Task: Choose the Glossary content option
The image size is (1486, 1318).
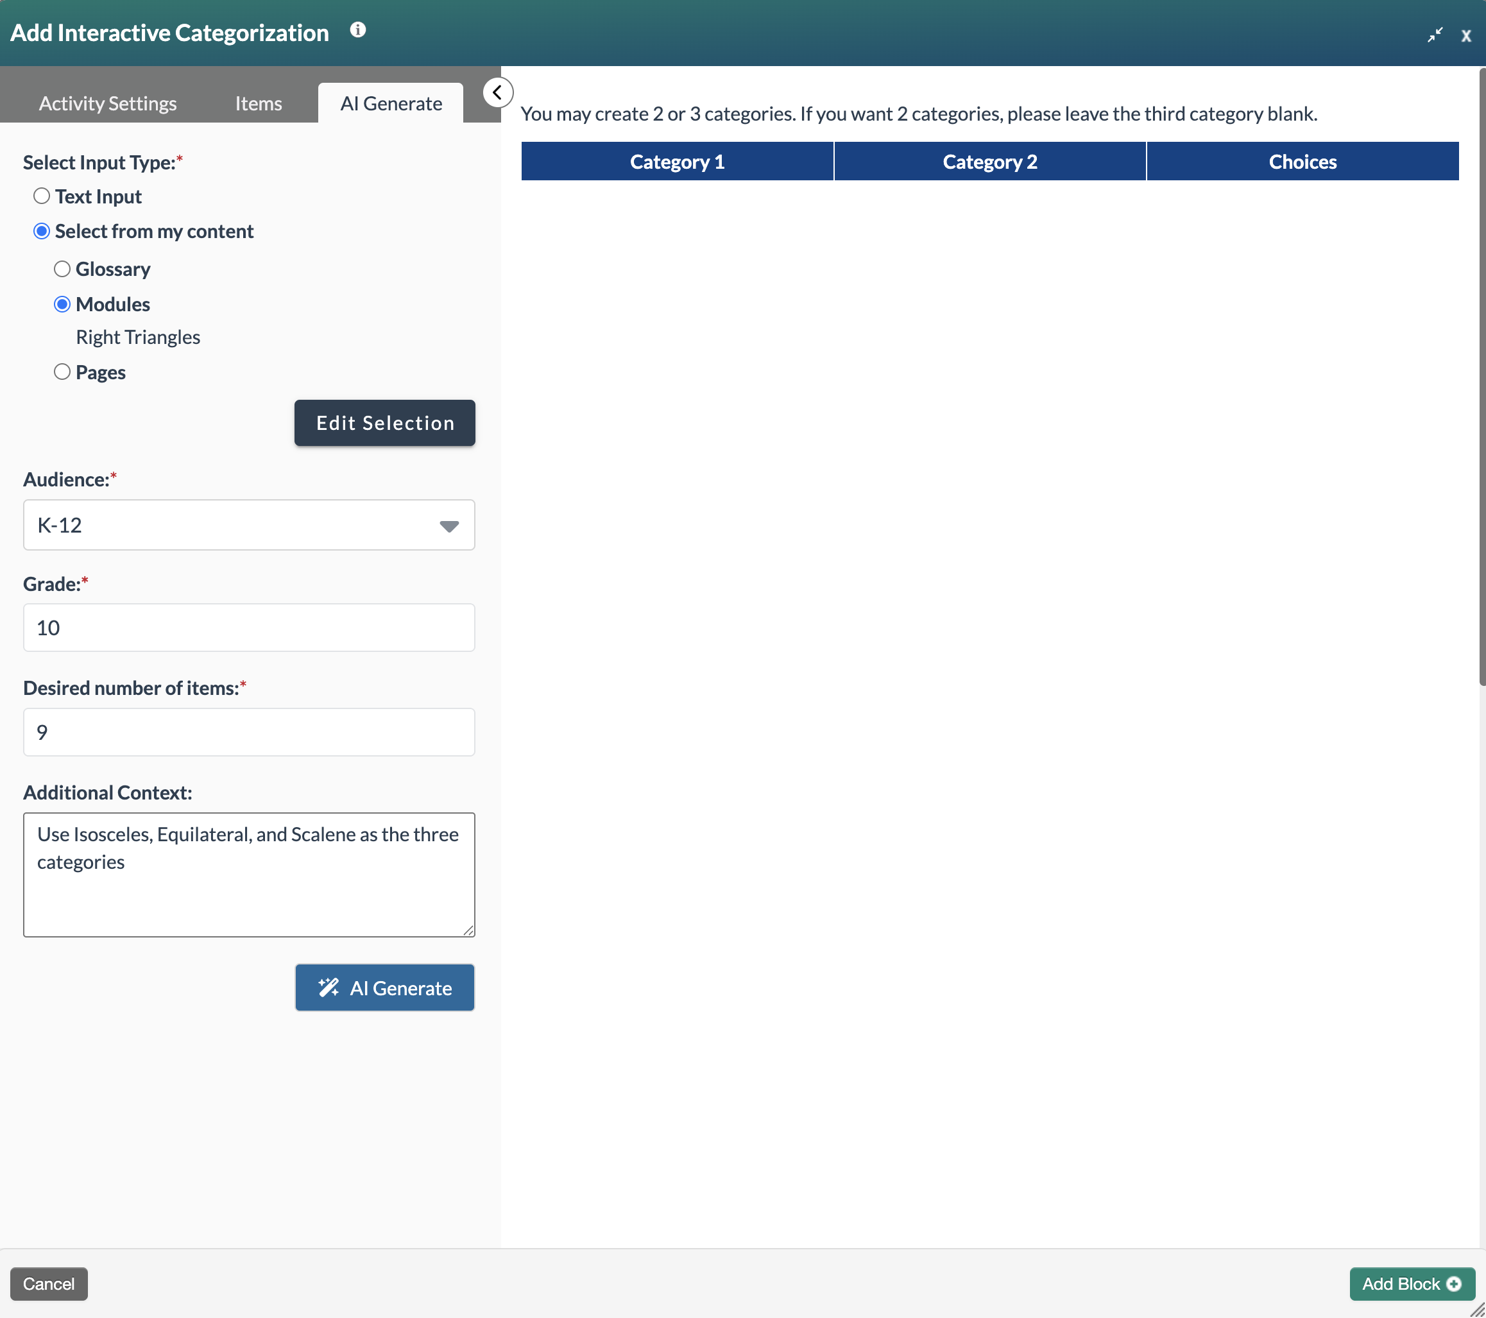Action: coord(62,268)
